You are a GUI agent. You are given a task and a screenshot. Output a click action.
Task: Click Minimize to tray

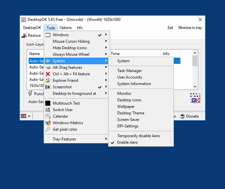(x=190, y=28)
